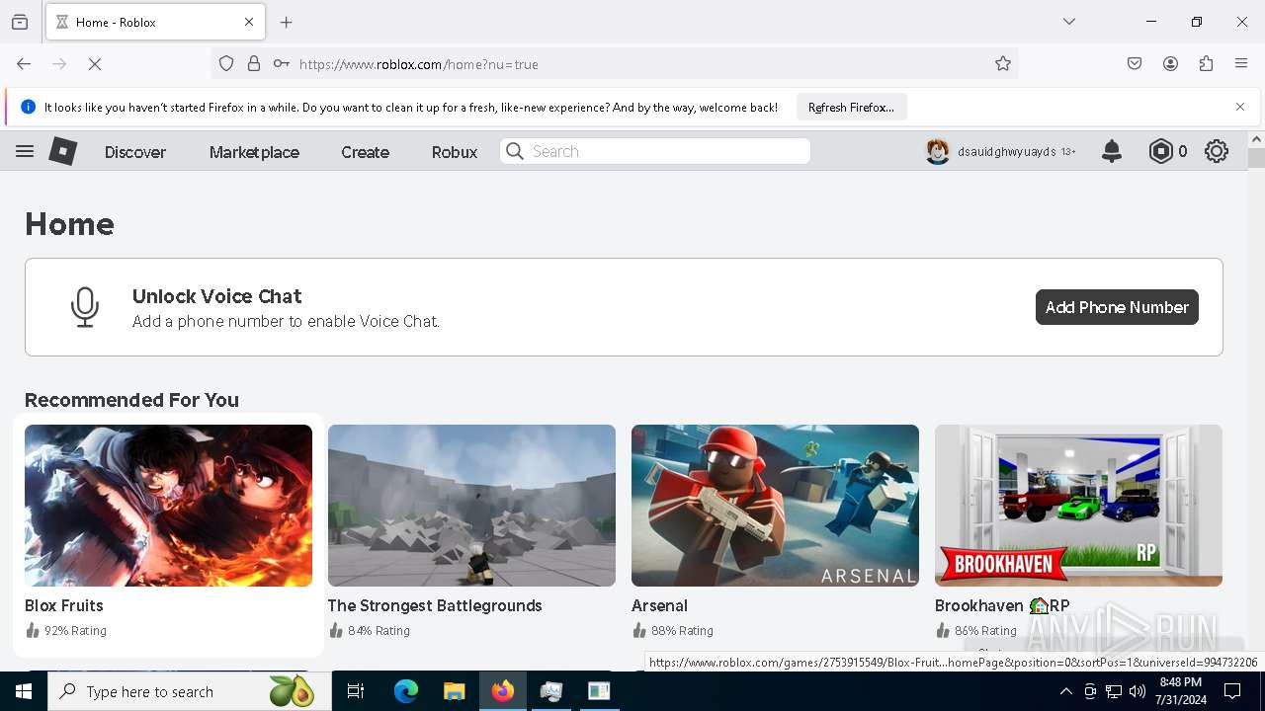List all tabs with the dropdown arrow
This screenshot has width=1265, height=711.
(x=1069, y=22)
